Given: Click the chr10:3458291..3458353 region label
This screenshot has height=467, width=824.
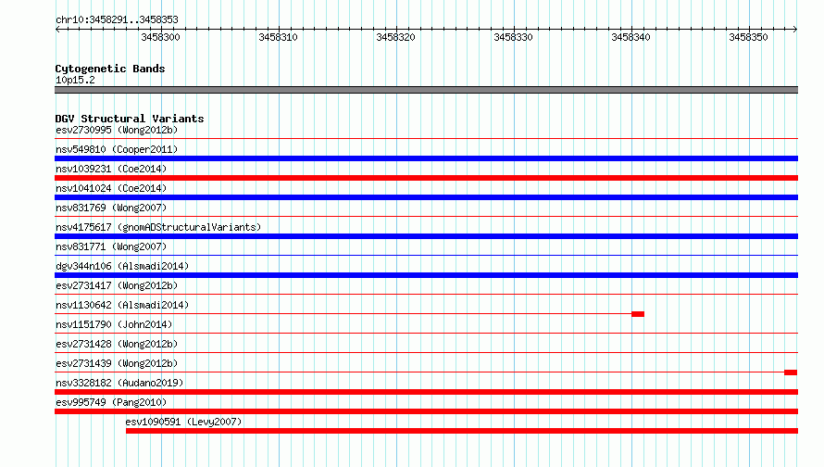Looking at the screenshot, I should coord(117,20).
